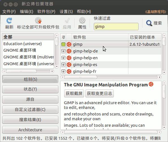The height and width of the screenshot is (142, 168).
Task: Click right arrow of description horizontal scrollbar
Action: (x=160, y=132)
